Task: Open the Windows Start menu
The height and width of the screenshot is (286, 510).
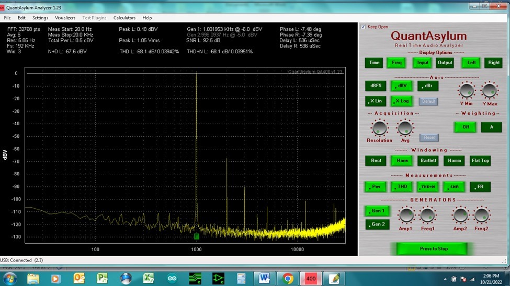Action: coord(10,279)
